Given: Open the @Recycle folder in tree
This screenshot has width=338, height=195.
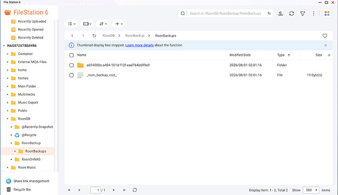Looking at the screenshot, I should (29, 135).
